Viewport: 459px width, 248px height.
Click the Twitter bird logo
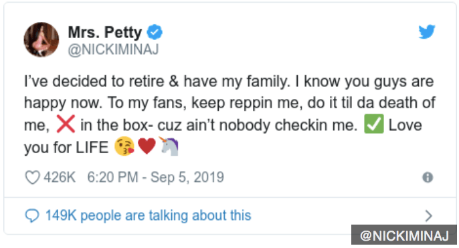(x=426, y=32)
